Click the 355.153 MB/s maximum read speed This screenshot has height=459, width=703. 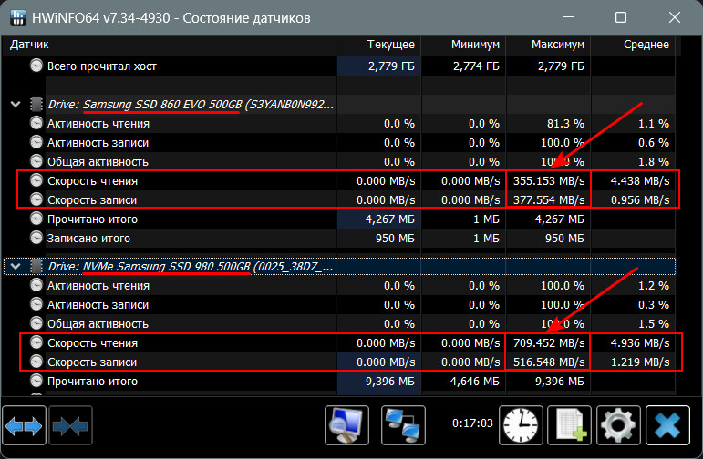549,181
